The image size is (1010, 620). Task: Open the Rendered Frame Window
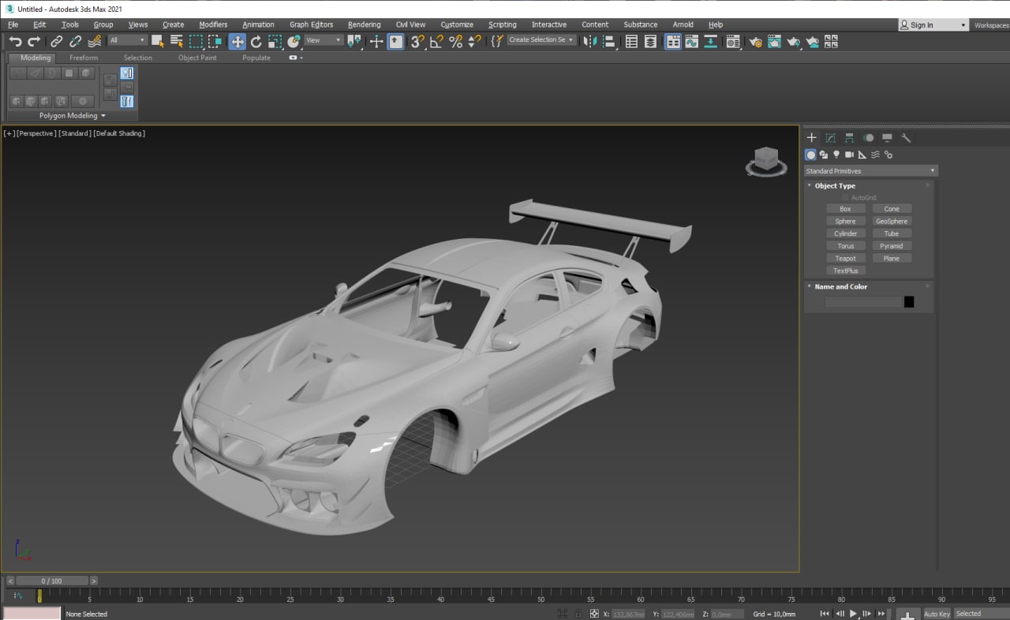(x=774, y=41)
